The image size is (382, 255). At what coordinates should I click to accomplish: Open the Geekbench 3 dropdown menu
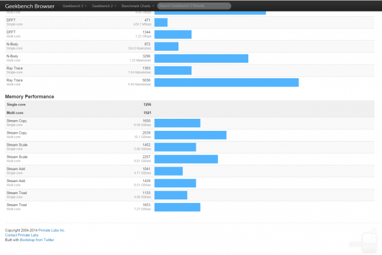(75, 6)
